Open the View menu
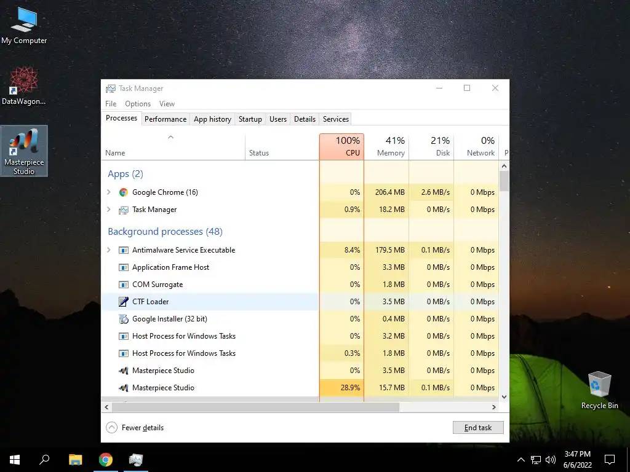 [x=167, y=103]
